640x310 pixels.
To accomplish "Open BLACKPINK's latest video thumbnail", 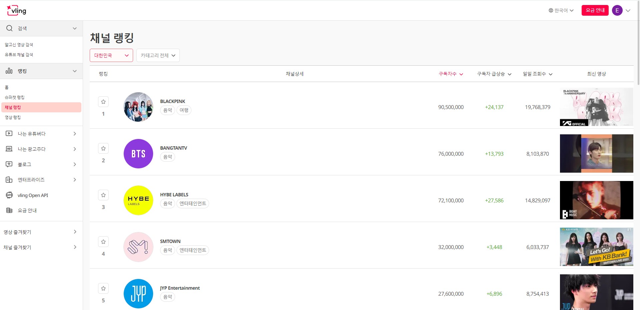I will click(596, 107).
